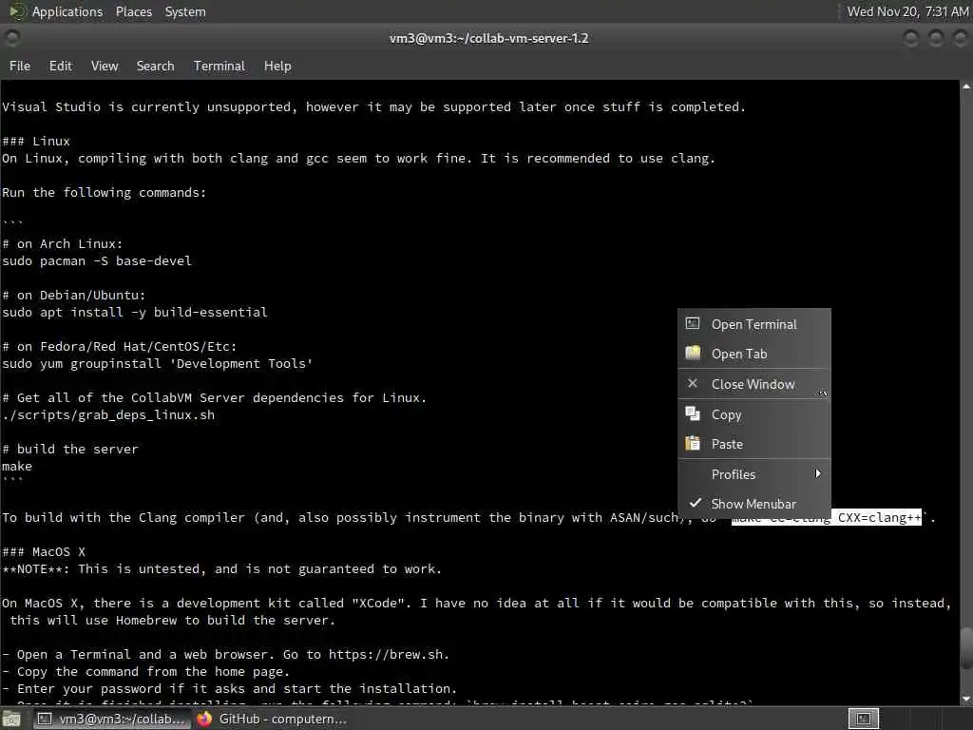Screen dimensions: 973x730
Task: Click the terminal scrollbar down arrow
Action: (x=966, y=699)
